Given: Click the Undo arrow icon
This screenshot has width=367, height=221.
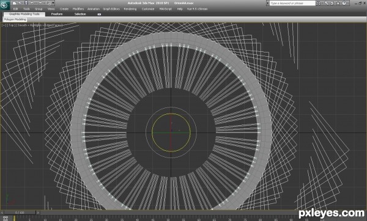Looking at the screenshot, I should coord(32,3).
